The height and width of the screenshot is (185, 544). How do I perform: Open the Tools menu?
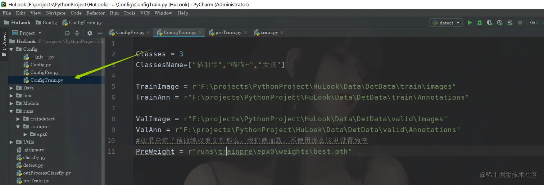[129, 13]
